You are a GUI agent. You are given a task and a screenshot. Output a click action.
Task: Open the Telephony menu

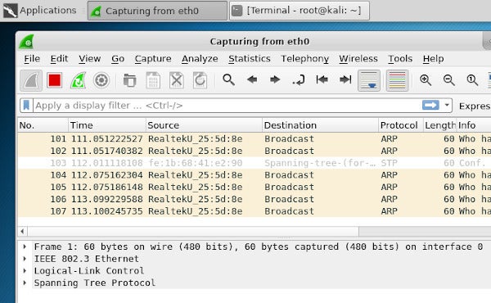coord(304,59)
